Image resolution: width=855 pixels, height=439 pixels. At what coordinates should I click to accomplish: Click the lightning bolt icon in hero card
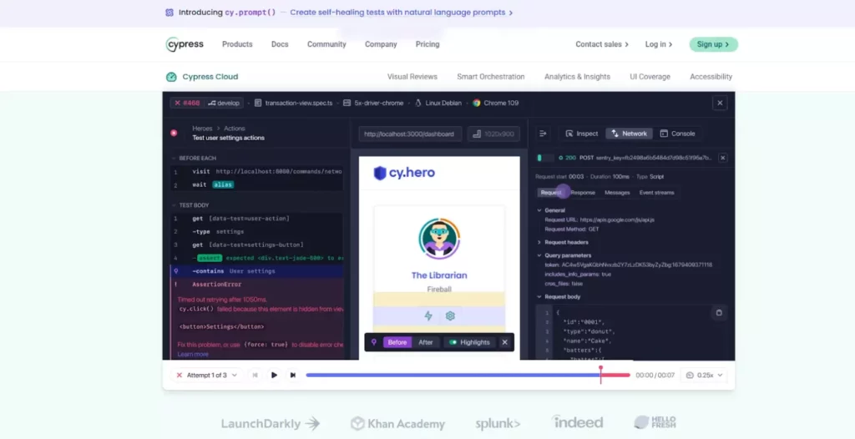tap(428, 315)
